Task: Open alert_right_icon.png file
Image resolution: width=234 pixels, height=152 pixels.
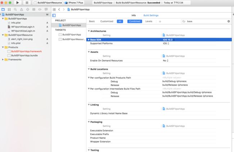Action: click(x=22, y=39)
